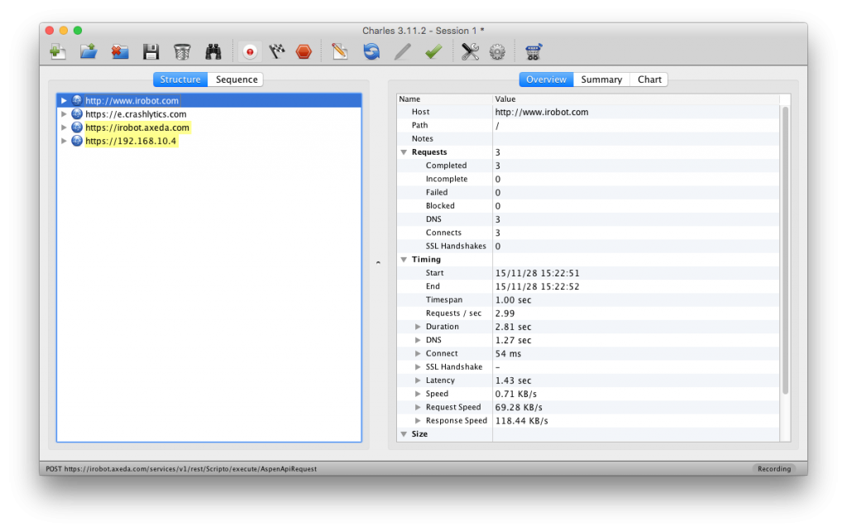This screenshot has height=532, width=847.
Task: Click the Save Session floppy disk icon
Action: click(x=151, y=52)
